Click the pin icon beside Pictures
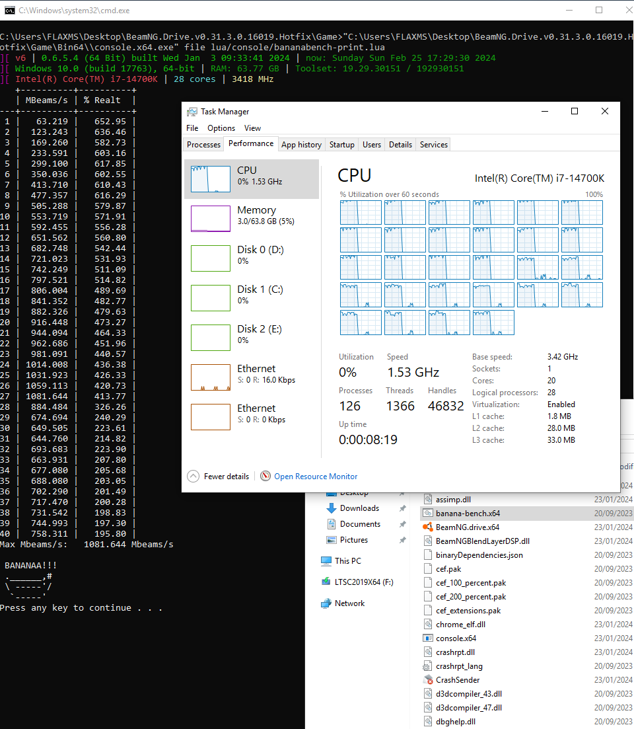The width and height of the screenshot is (634, 729). point(402,540)
